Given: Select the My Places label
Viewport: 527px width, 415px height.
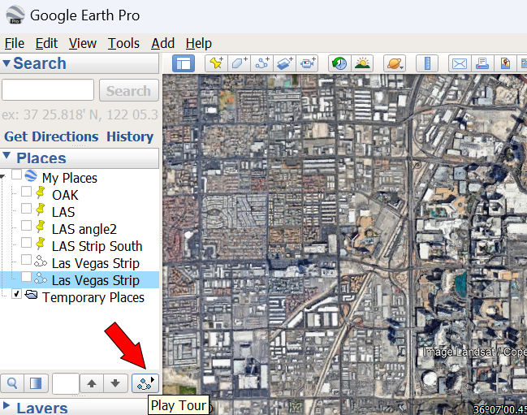Looking at the screenshot, I should pyautogui.click(x=70, y=178).
